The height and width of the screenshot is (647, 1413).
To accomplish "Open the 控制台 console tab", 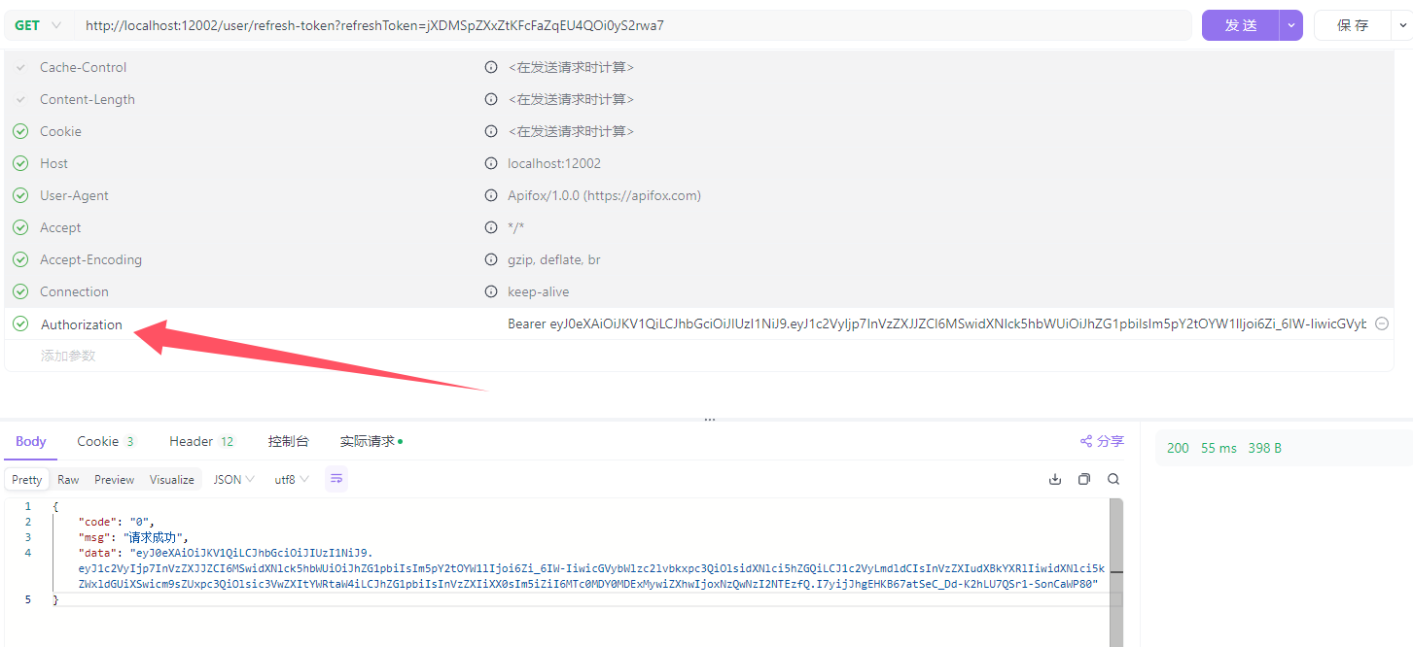I will pos(288,441).
